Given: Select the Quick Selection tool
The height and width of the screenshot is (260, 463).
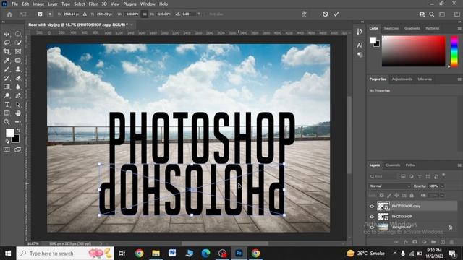Looking at the screenshot, I should 18,43.
